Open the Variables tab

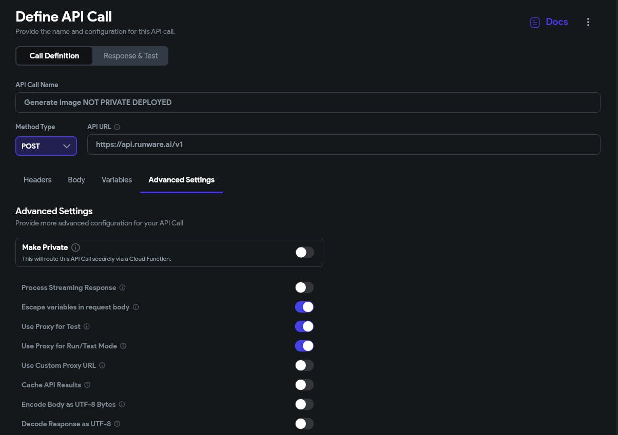pos(117,180)
